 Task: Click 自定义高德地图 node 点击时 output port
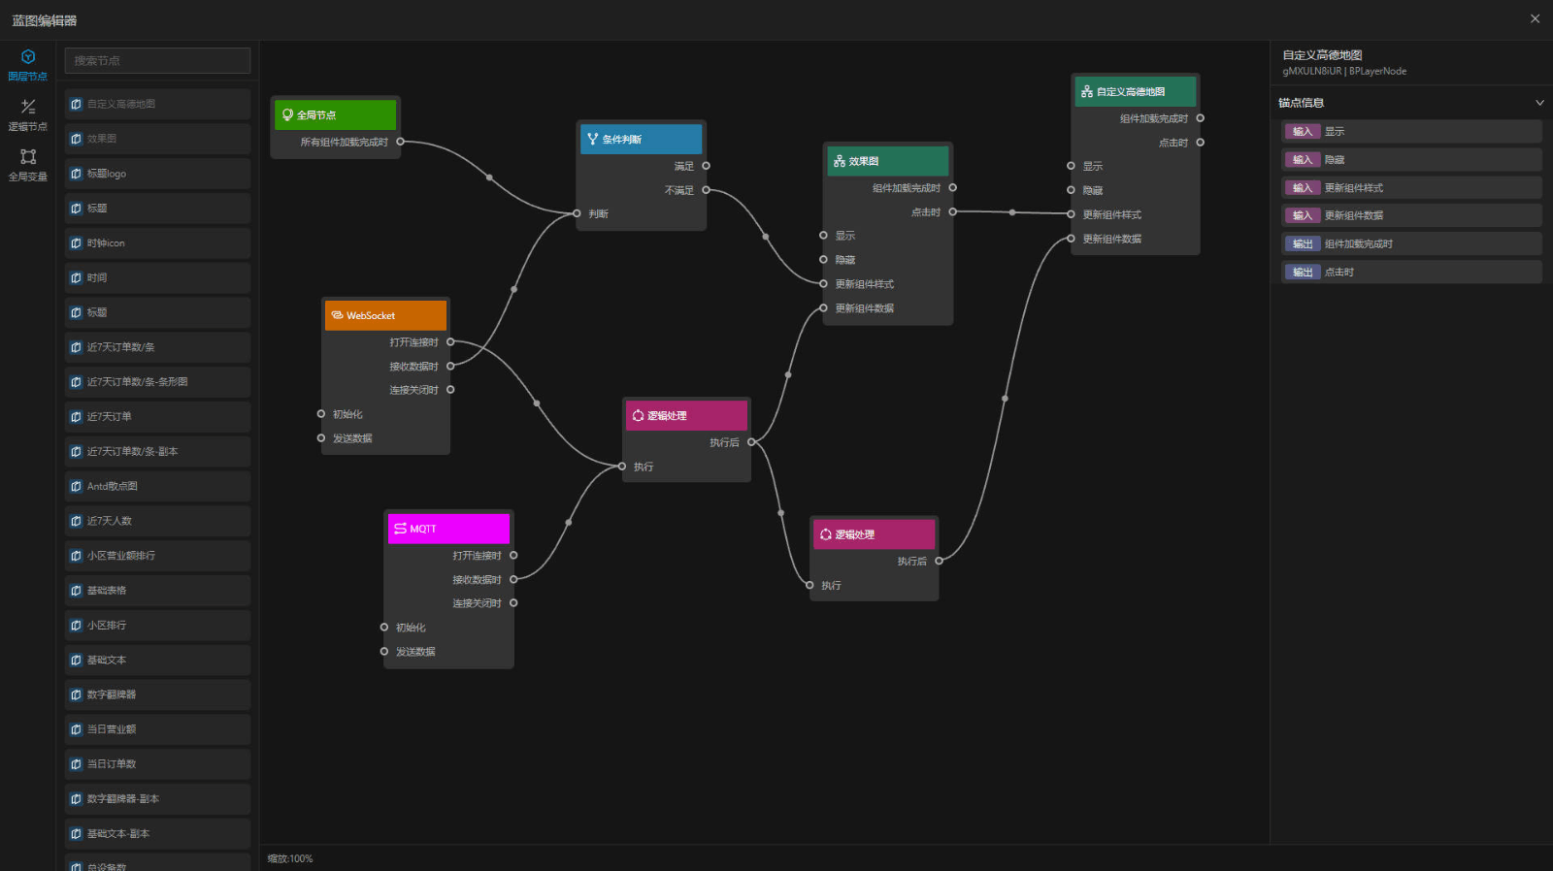1200,143
